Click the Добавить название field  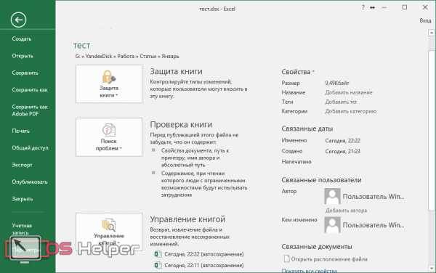pyautogui.click(x=349, y=92)
